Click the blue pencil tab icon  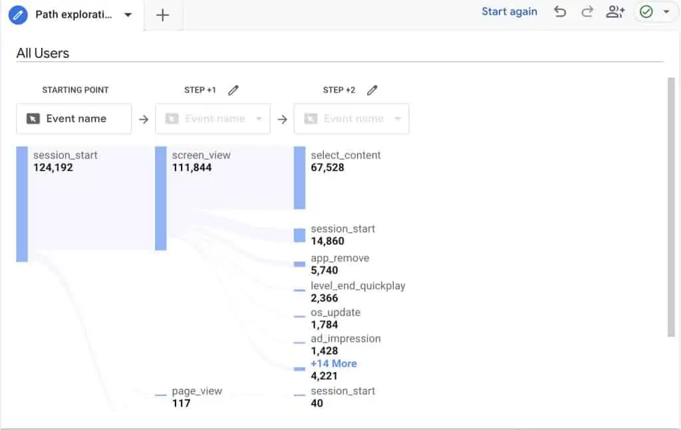point(18,15)
